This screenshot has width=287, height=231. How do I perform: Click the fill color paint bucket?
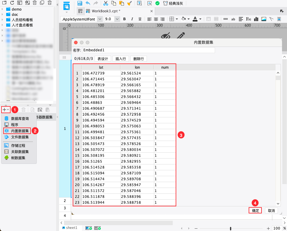coord(184,19)
